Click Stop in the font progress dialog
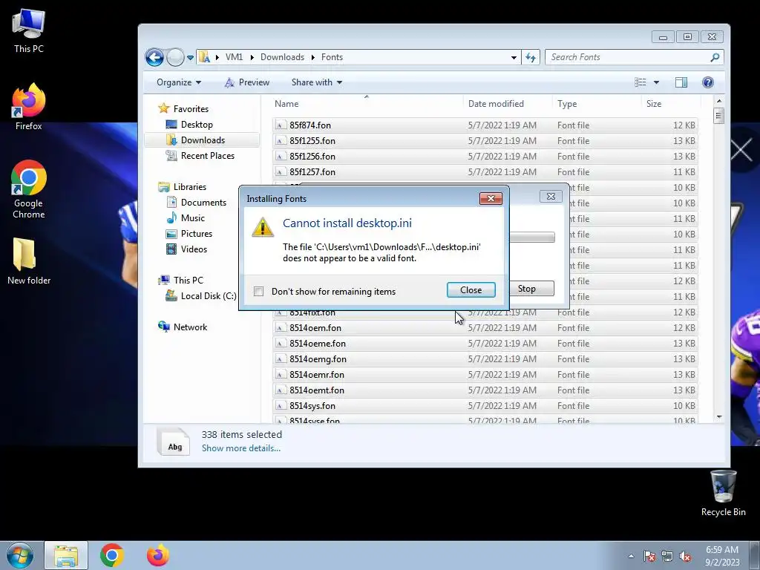The image size is (760, 570). coord(531,289)
